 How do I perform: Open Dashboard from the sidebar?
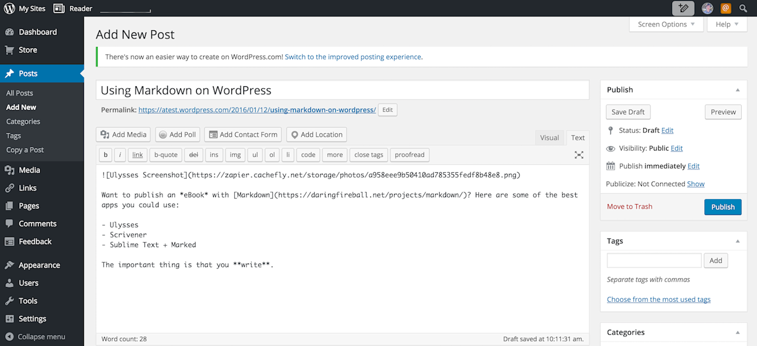click(42, 32)
